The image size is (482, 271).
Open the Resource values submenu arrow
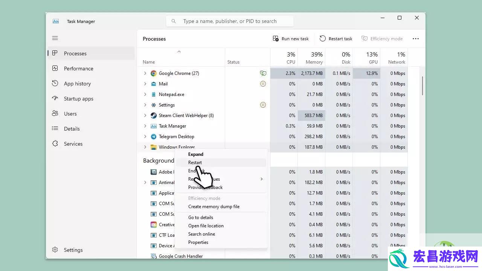coord(261,179)
